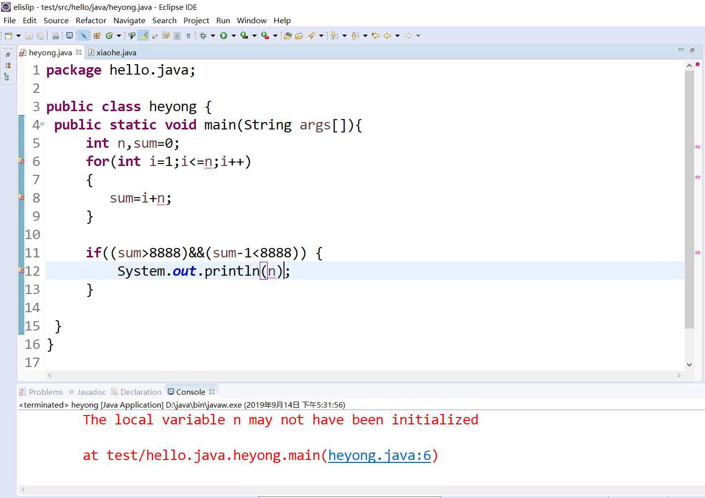The image size is (705, 498).
Task: Click the Coverage run icon
Action: coord(244,36)
